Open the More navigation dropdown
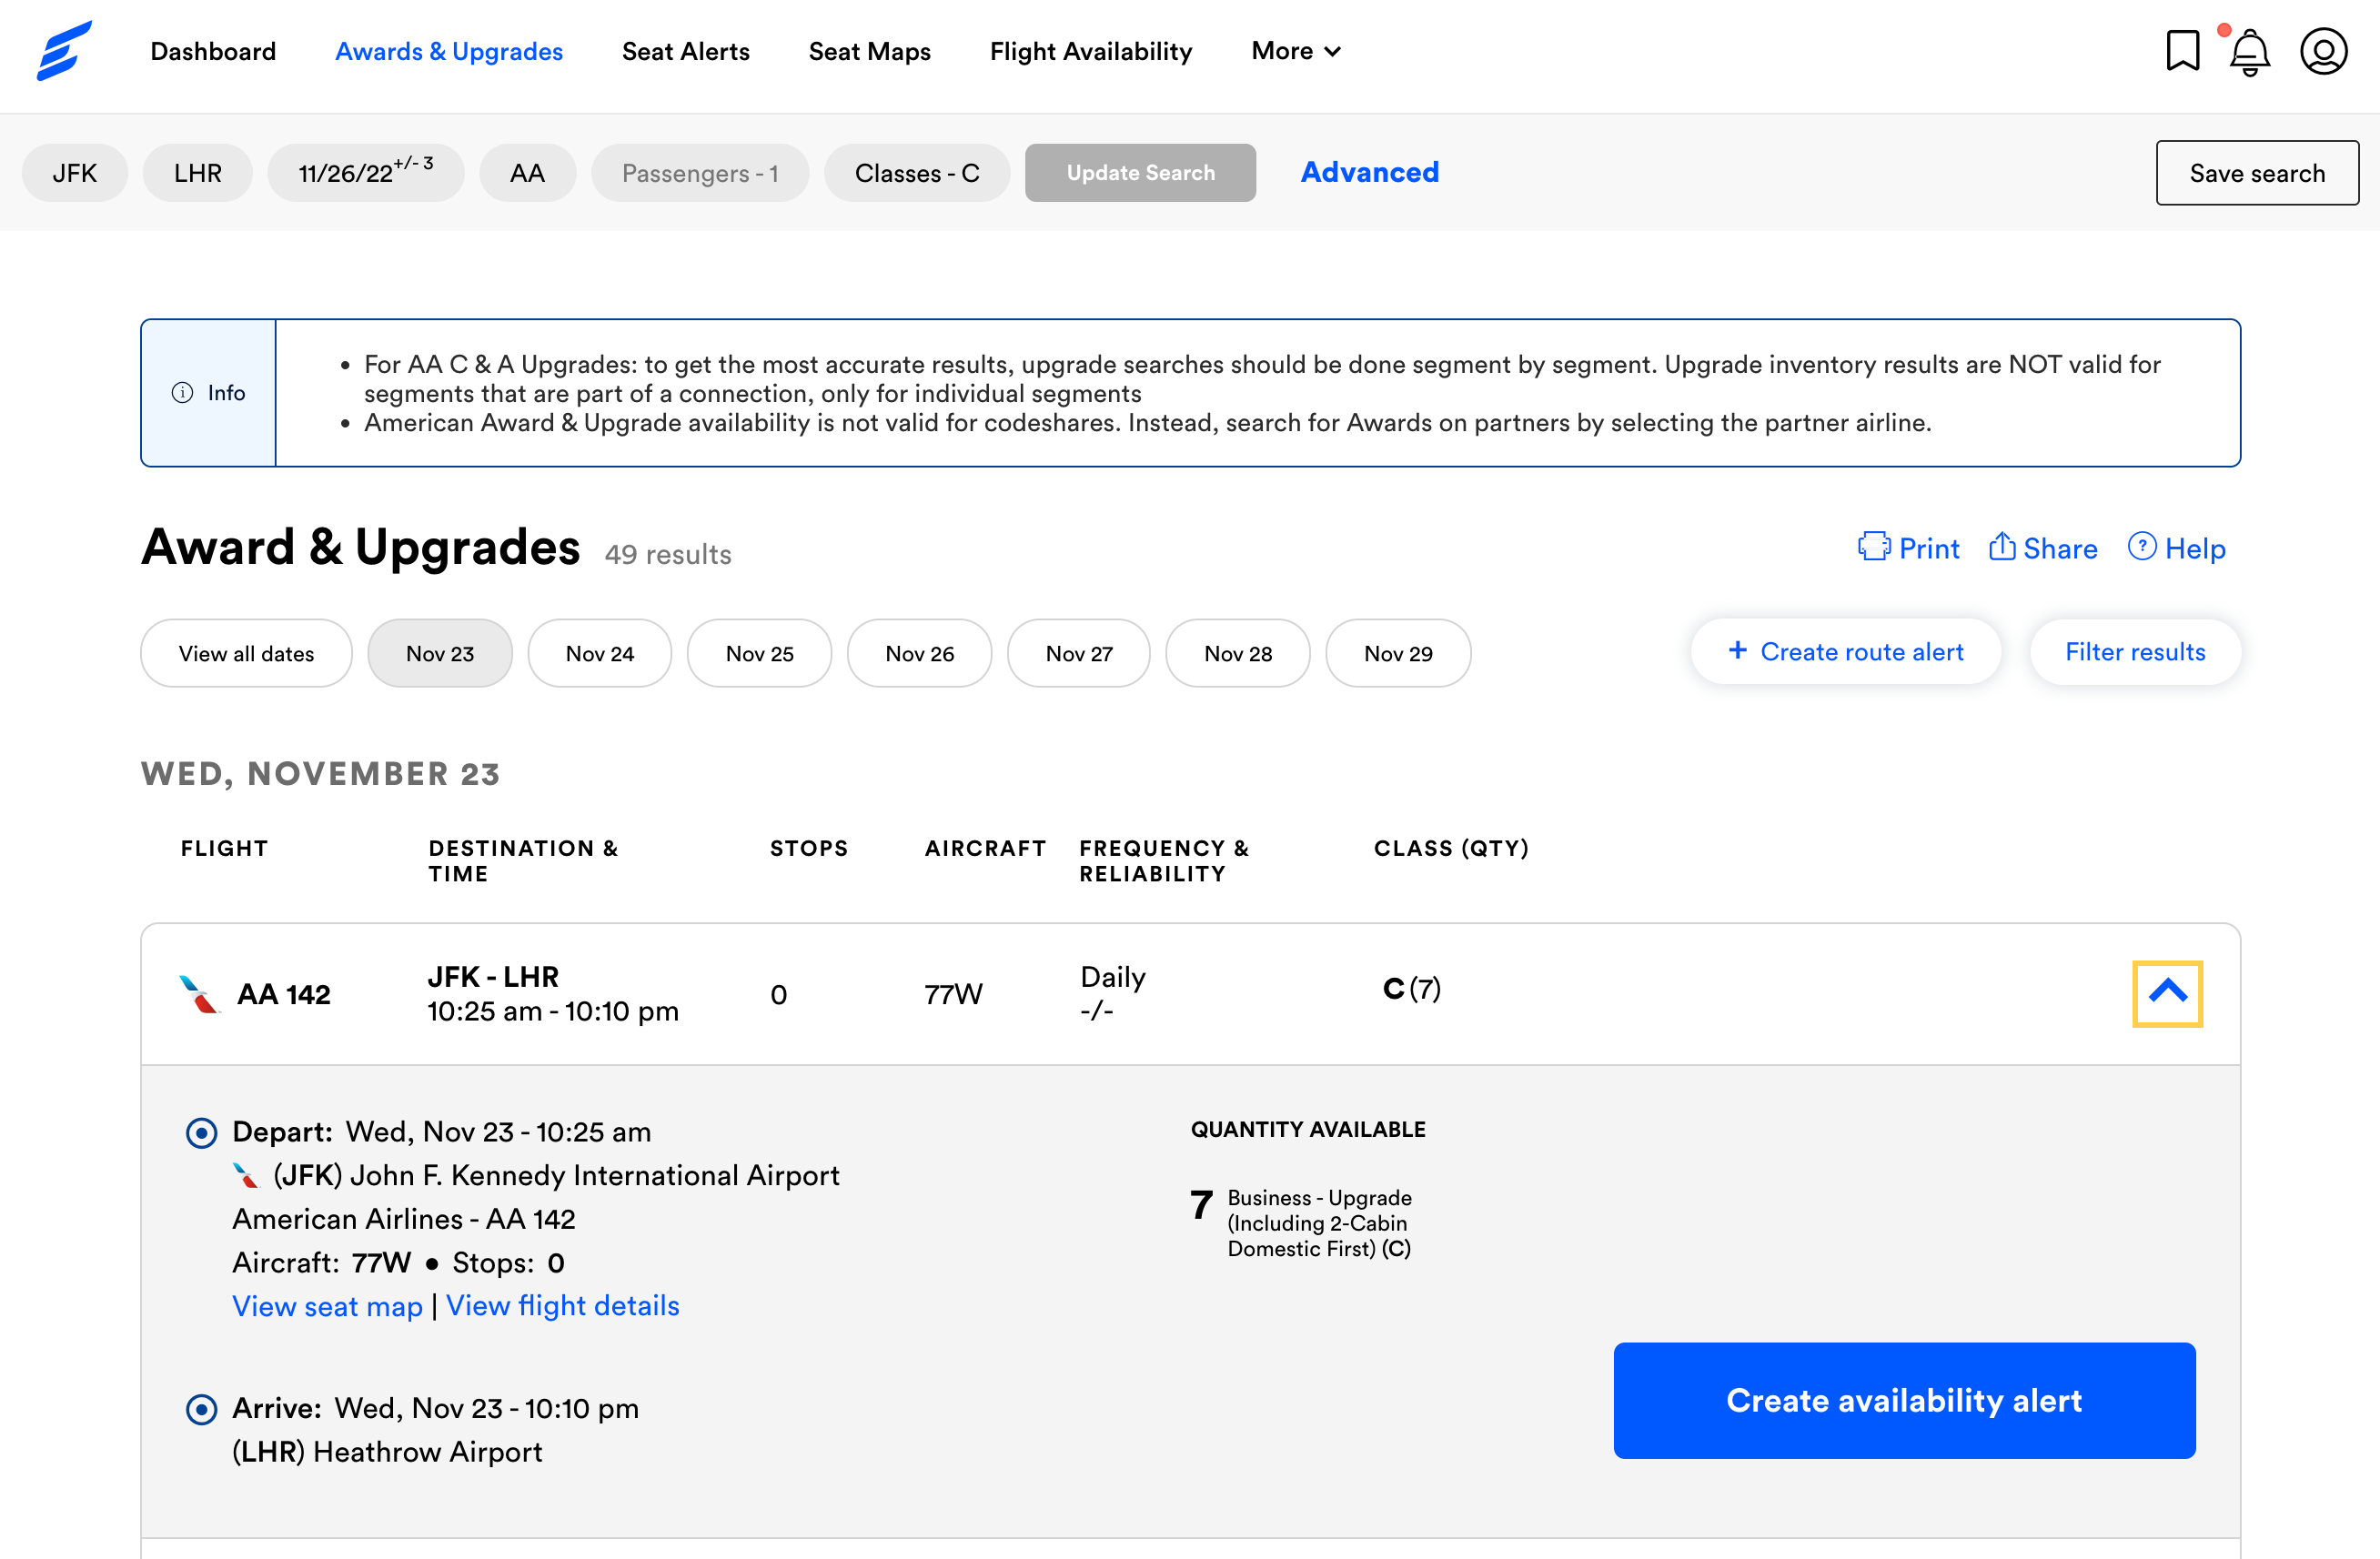The height and width of the screenshot is (1559, 2380). [x=1295, y=51]
